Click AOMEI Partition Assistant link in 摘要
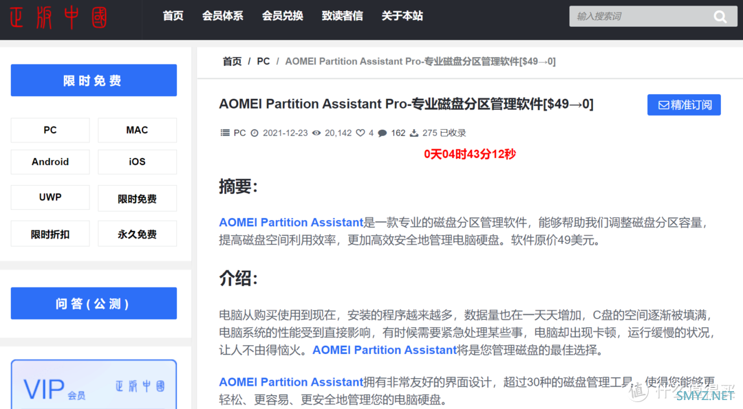 291,223
